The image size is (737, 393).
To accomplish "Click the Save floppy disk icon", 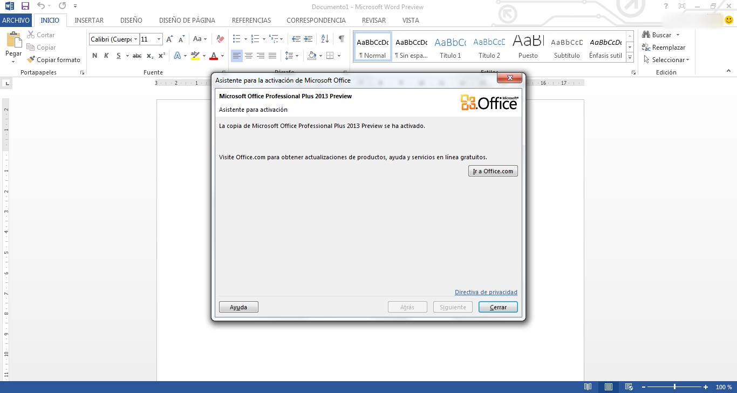I will coord(25,6).
